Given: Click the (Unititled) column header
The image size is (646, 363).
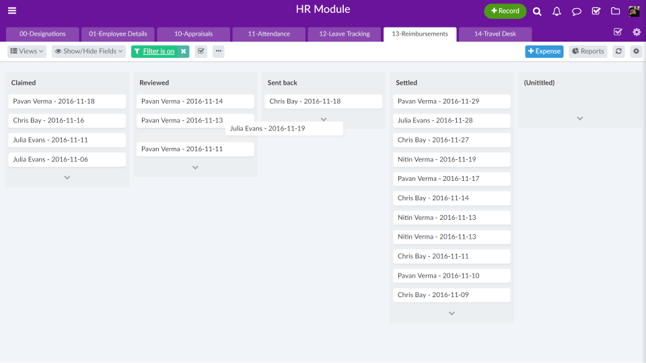Looking at the screenshot, I should pyautogui.click(x=539, y=83).
